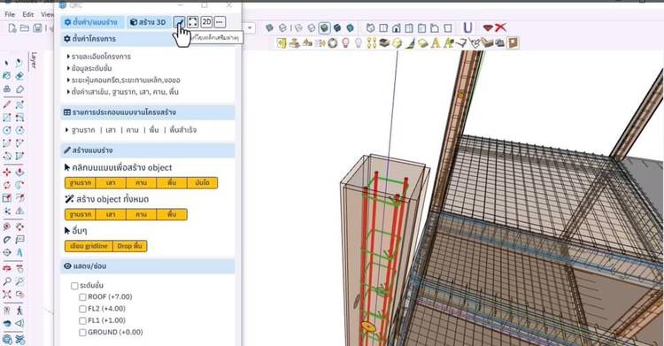Open the View menu
The height and width of the screenshot is (346, 664).
pyautogui.click(x=47, y=14)
